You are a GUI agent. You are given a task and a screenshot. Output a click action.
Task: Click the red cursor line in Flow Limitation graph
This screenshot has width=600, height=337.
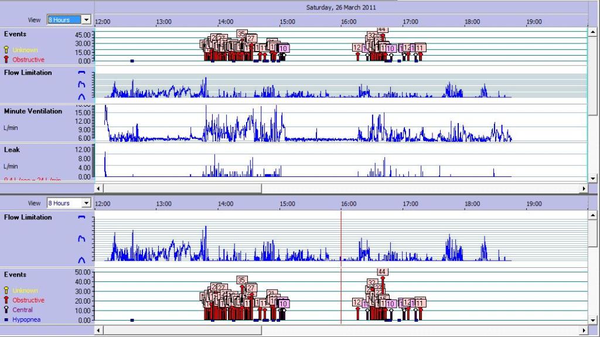pos(341,237)
